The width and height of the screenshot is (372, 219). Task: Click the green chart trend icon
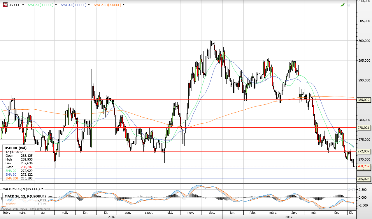pyautogui.click(x=343, y=5)
